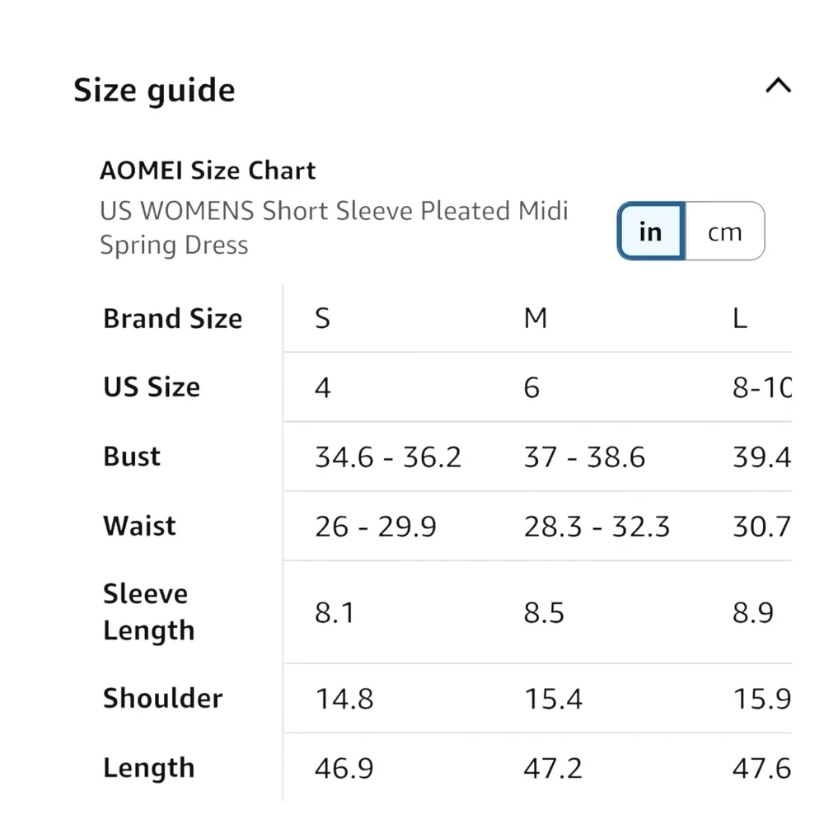This screenshot has width=824, height=824.
Task: Select the M brand size column header
Action: click(536, 318)
